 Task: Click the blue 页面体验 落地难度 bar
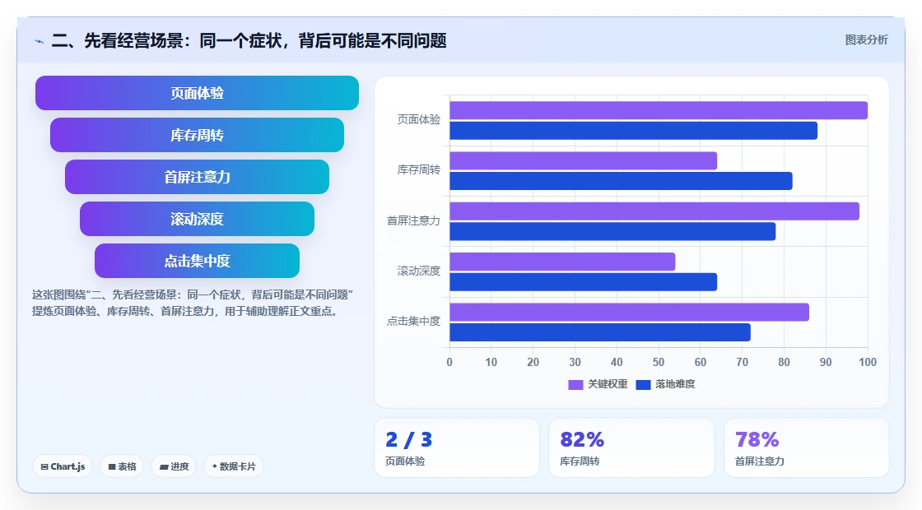[633, 131]
